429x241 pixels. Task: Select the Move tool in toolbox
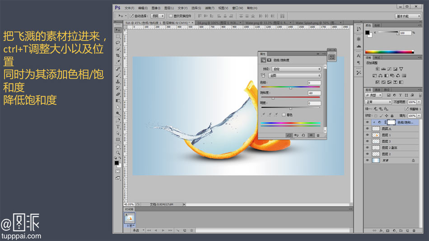tap(118, 30)
